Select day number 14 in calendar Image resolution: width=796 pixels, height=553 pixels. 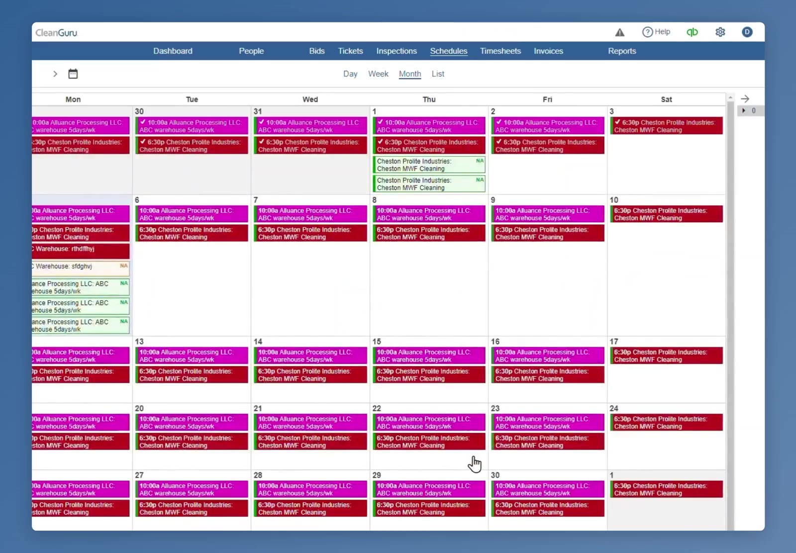(258, 342)
